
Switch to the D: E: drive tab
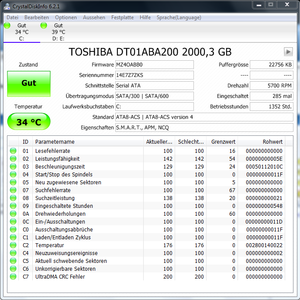(58, 32)
